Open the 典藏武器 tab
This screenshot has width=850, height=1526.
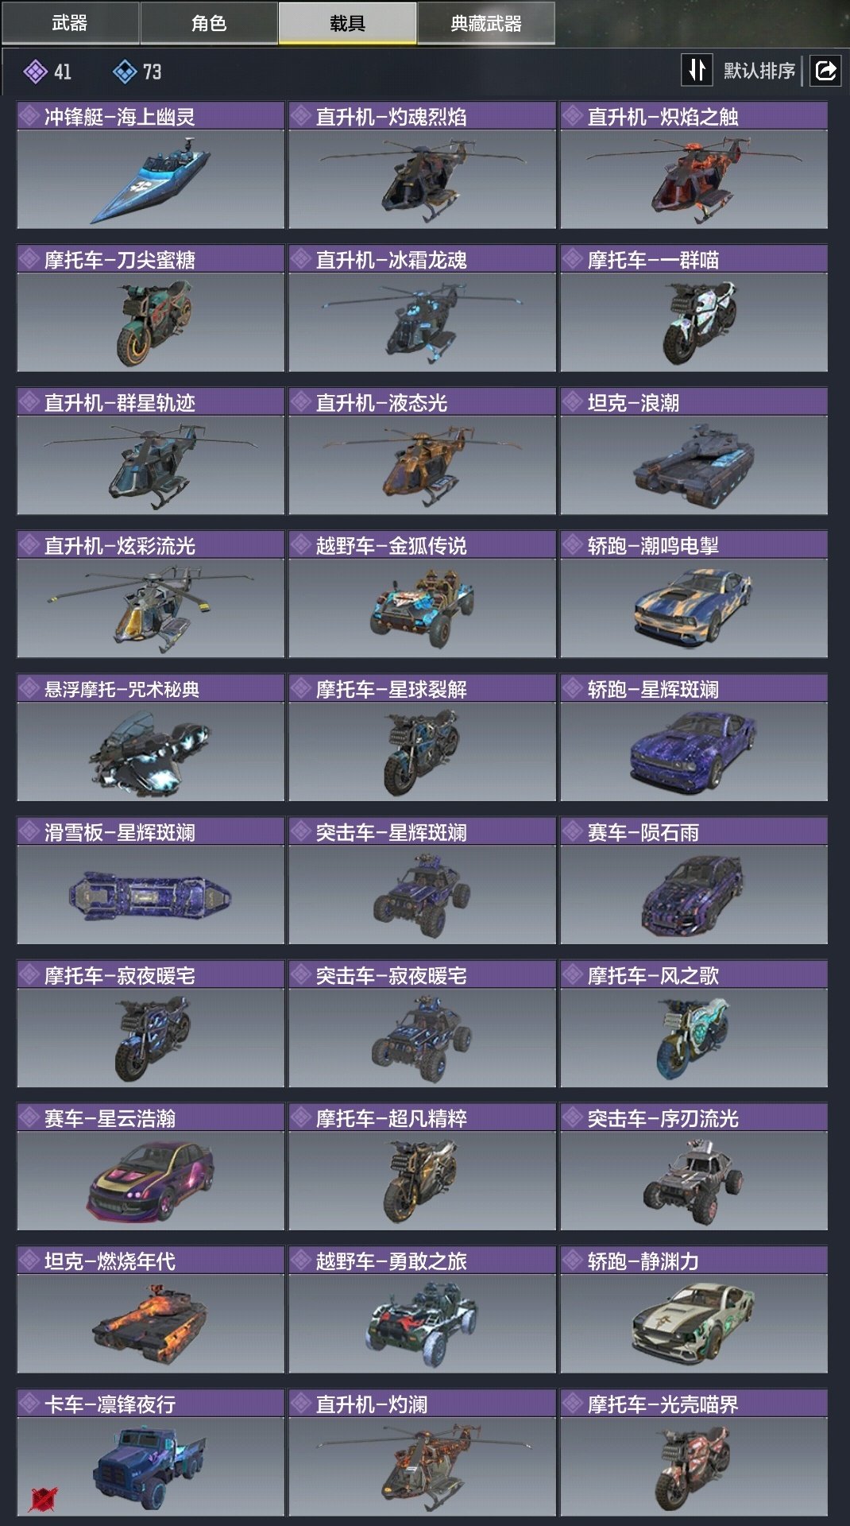click(x=486, y=23)
